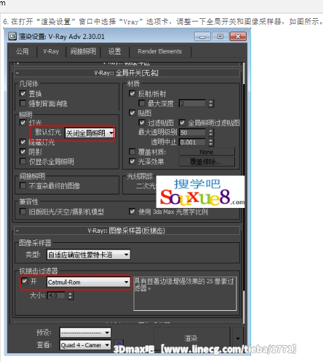Viewport: 323px width, 362px height.
Task: Click the render settings window title icon
Action: click(13, 36)
